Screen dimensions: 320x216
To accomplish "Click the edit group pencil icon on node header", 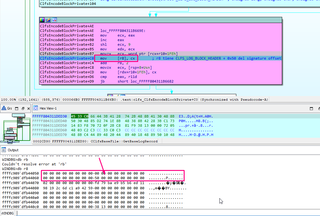I will coord(48,20).
